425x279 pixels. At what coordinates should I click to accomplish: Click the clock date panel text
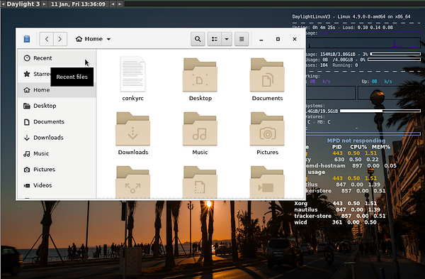pos(78,4)
